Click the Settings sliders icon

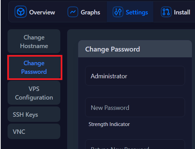tap(118, 12)
